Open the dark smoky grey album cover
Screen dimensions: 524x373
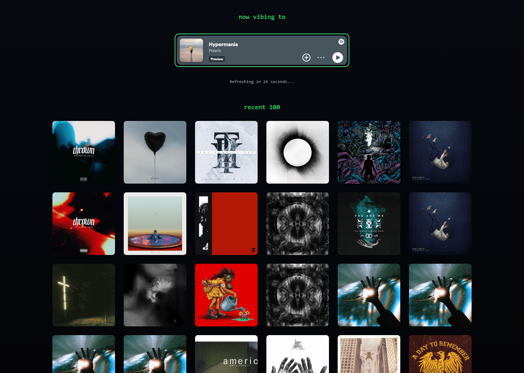click(155, 295)
